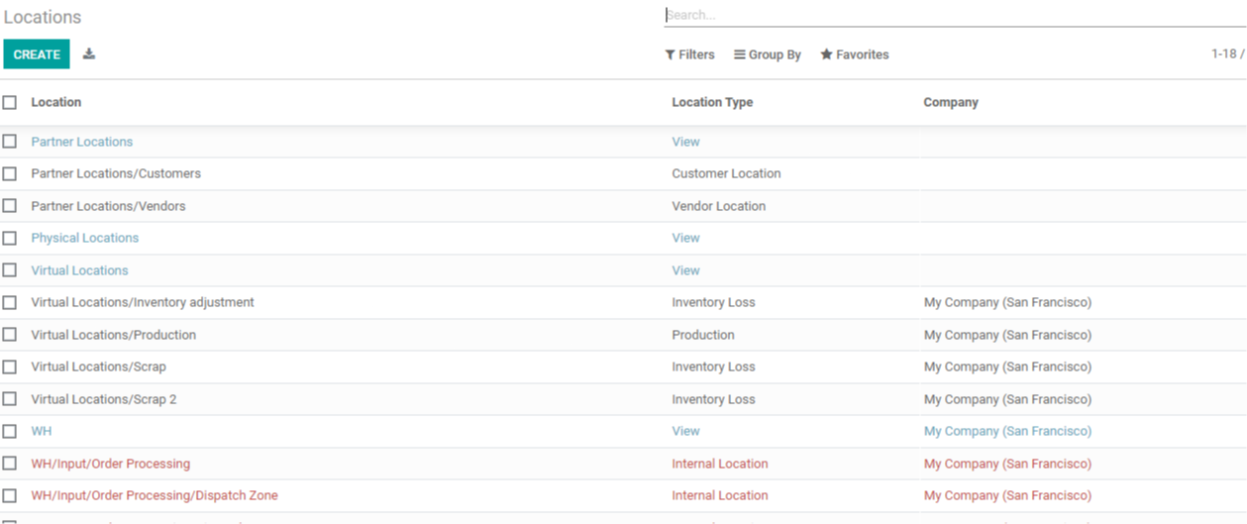
Task: Click Virtual Locations/Production location text
Action: pos(114,335)
